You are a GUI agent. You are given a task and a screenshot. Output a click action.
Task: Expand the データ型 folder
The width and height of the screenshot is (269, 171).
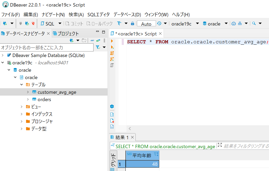point(21,129)
